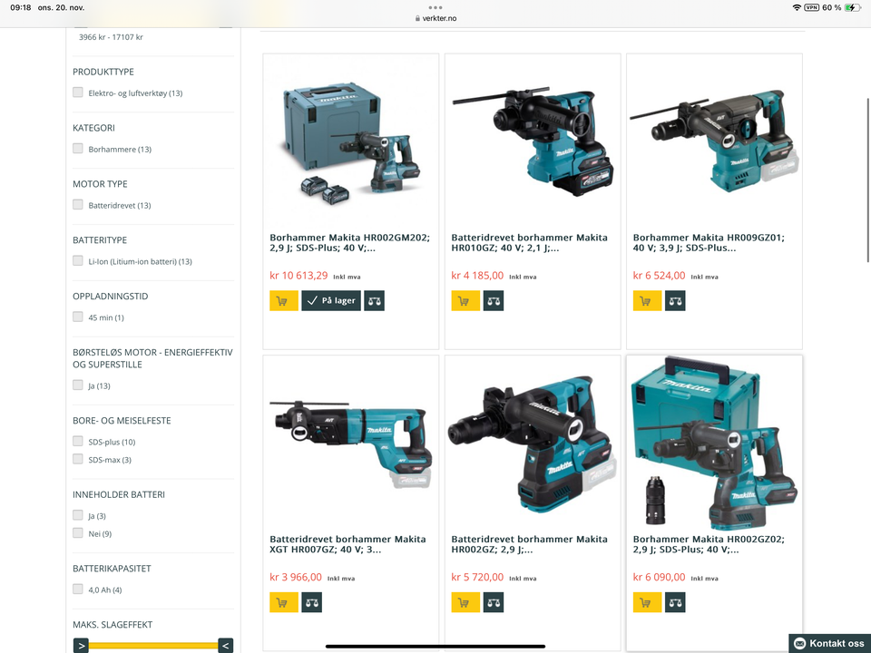Add Makita XGT HR007GZ to cart
Viewport: 871px width, 653px height.
point(284,602)
